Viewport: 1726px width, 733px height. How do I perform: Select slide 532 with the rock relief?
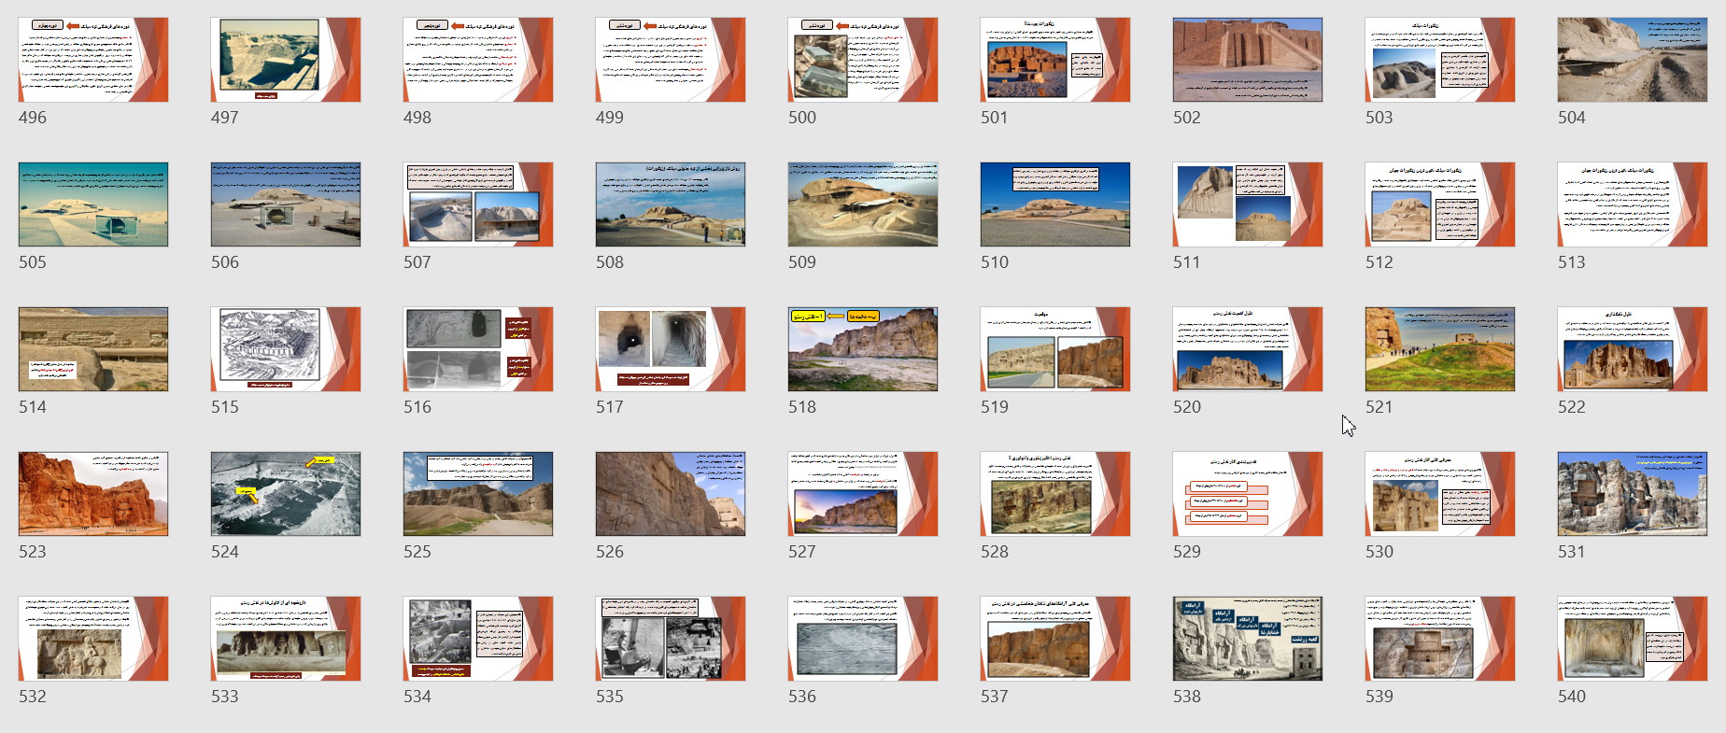click(93, 639)
